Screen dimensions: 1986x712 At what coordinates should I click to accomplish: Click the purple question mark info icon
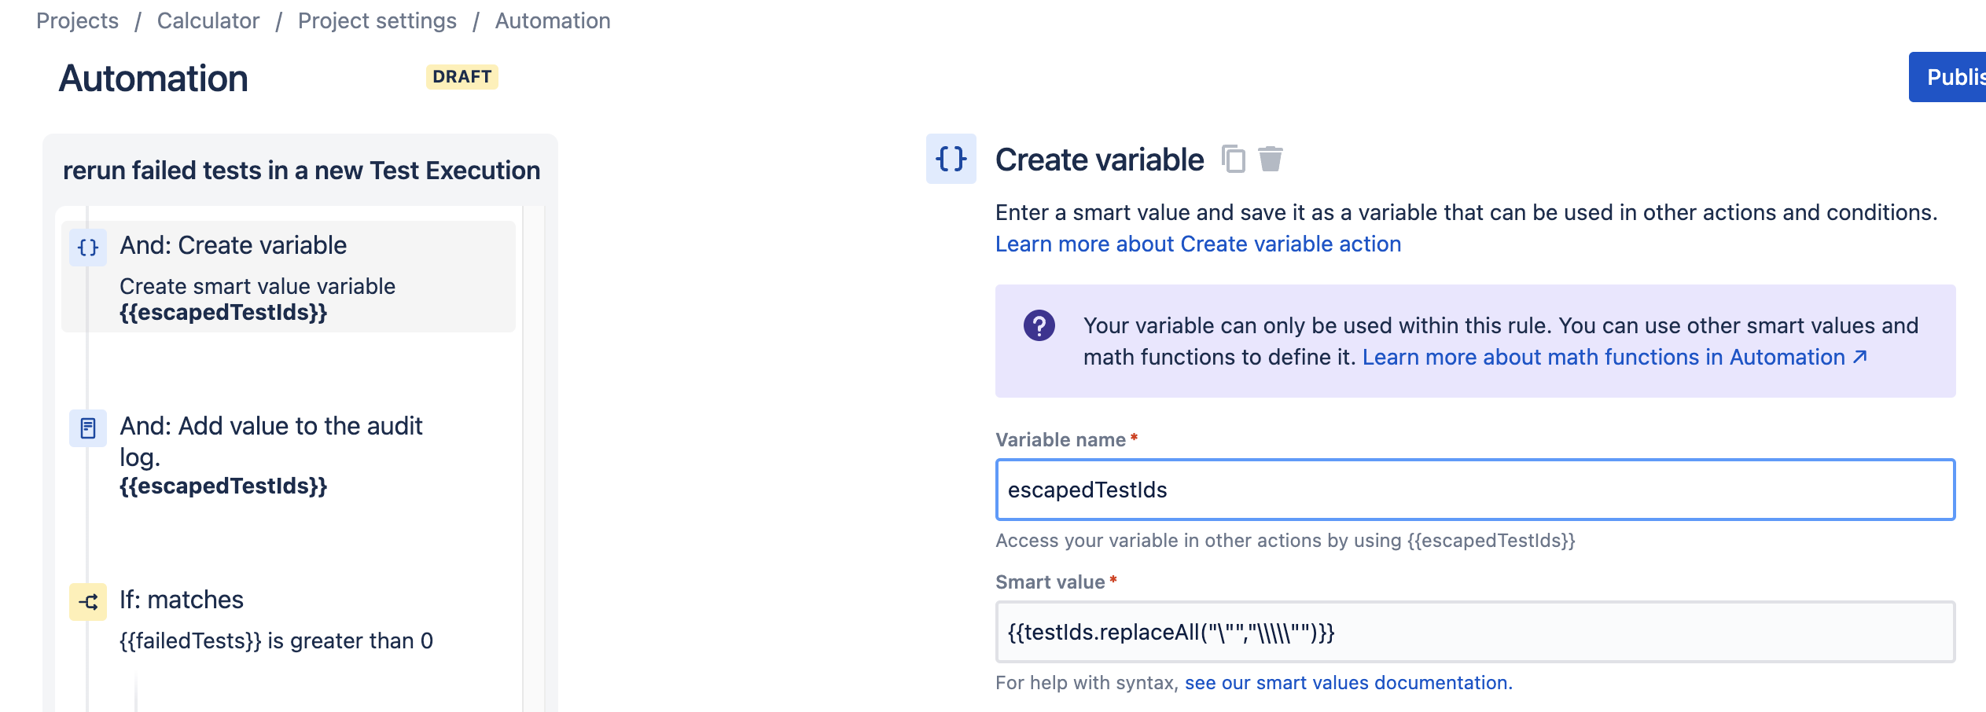click(x=1039, y=325)
